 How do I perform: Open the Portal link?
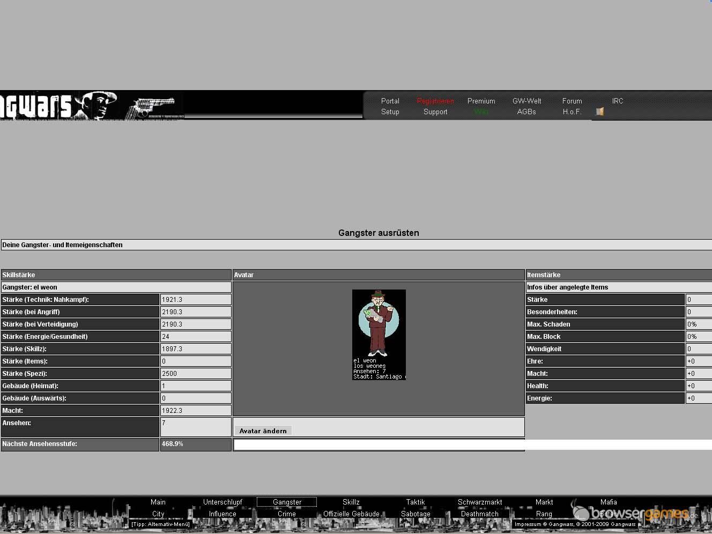[x=390, y=101]
